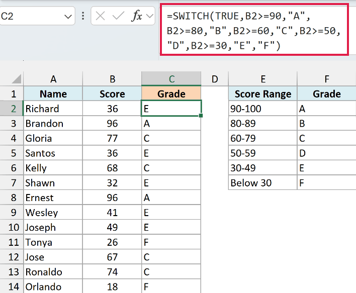The height and width of the screenshot is (293, 356).
Task: Select column B header
Action: [112, 79]
